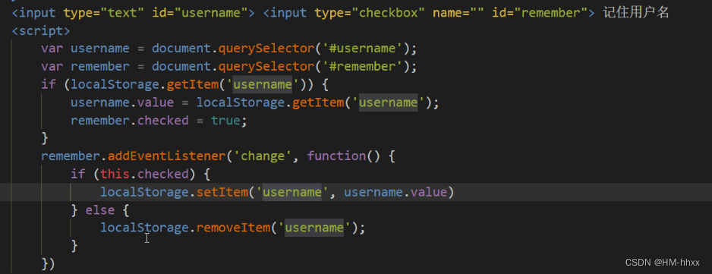Click the else keyword

pyautogui.click(x=100, y=210)
